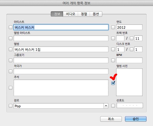
Task: Click the 취소 button
Action: pos(111,119)
